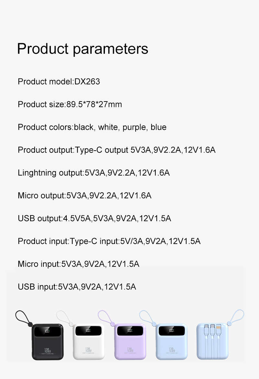Click the black power bank image
The height and width of the screenshot is (379, 259).
coord(47,341)
